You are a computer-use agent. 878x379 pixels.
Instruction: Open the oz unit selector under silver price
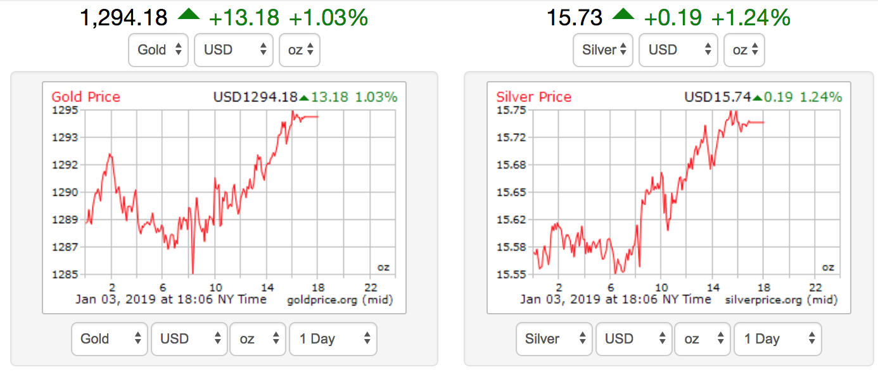744,49
